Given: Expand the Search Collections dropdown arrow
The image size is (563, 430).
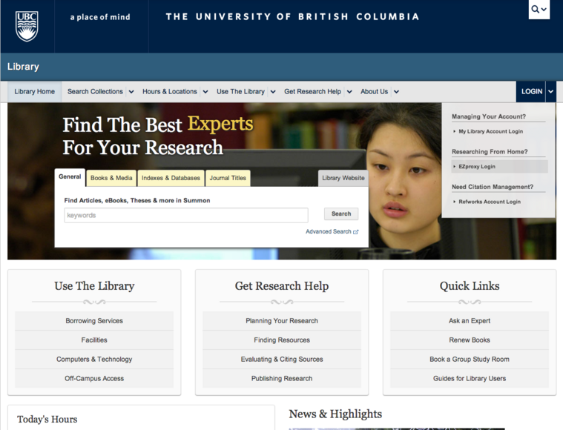Looking at the screenshot, I should tap(131, 91).
